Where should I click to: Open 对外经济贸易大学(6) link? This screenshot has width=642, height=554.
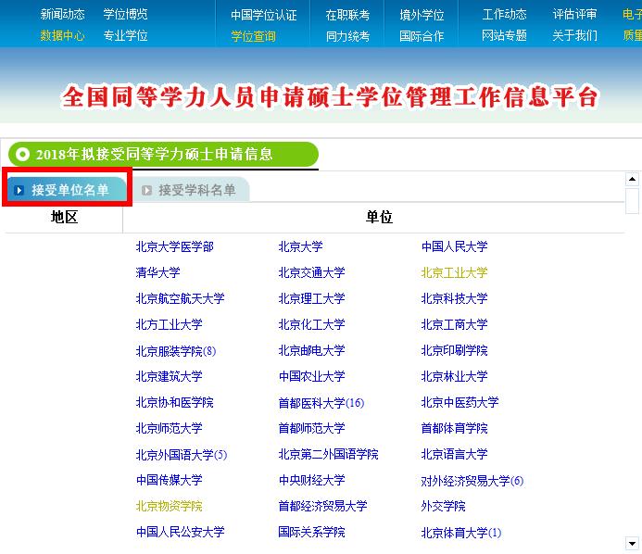pos(472,481)
